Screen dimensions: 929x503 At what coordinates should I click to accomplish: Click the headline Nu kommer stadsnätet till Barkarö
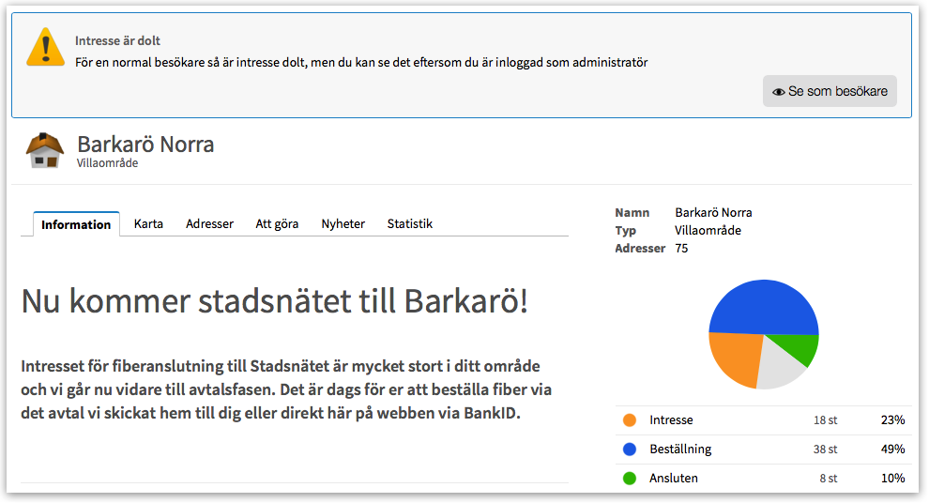(274, 301)
